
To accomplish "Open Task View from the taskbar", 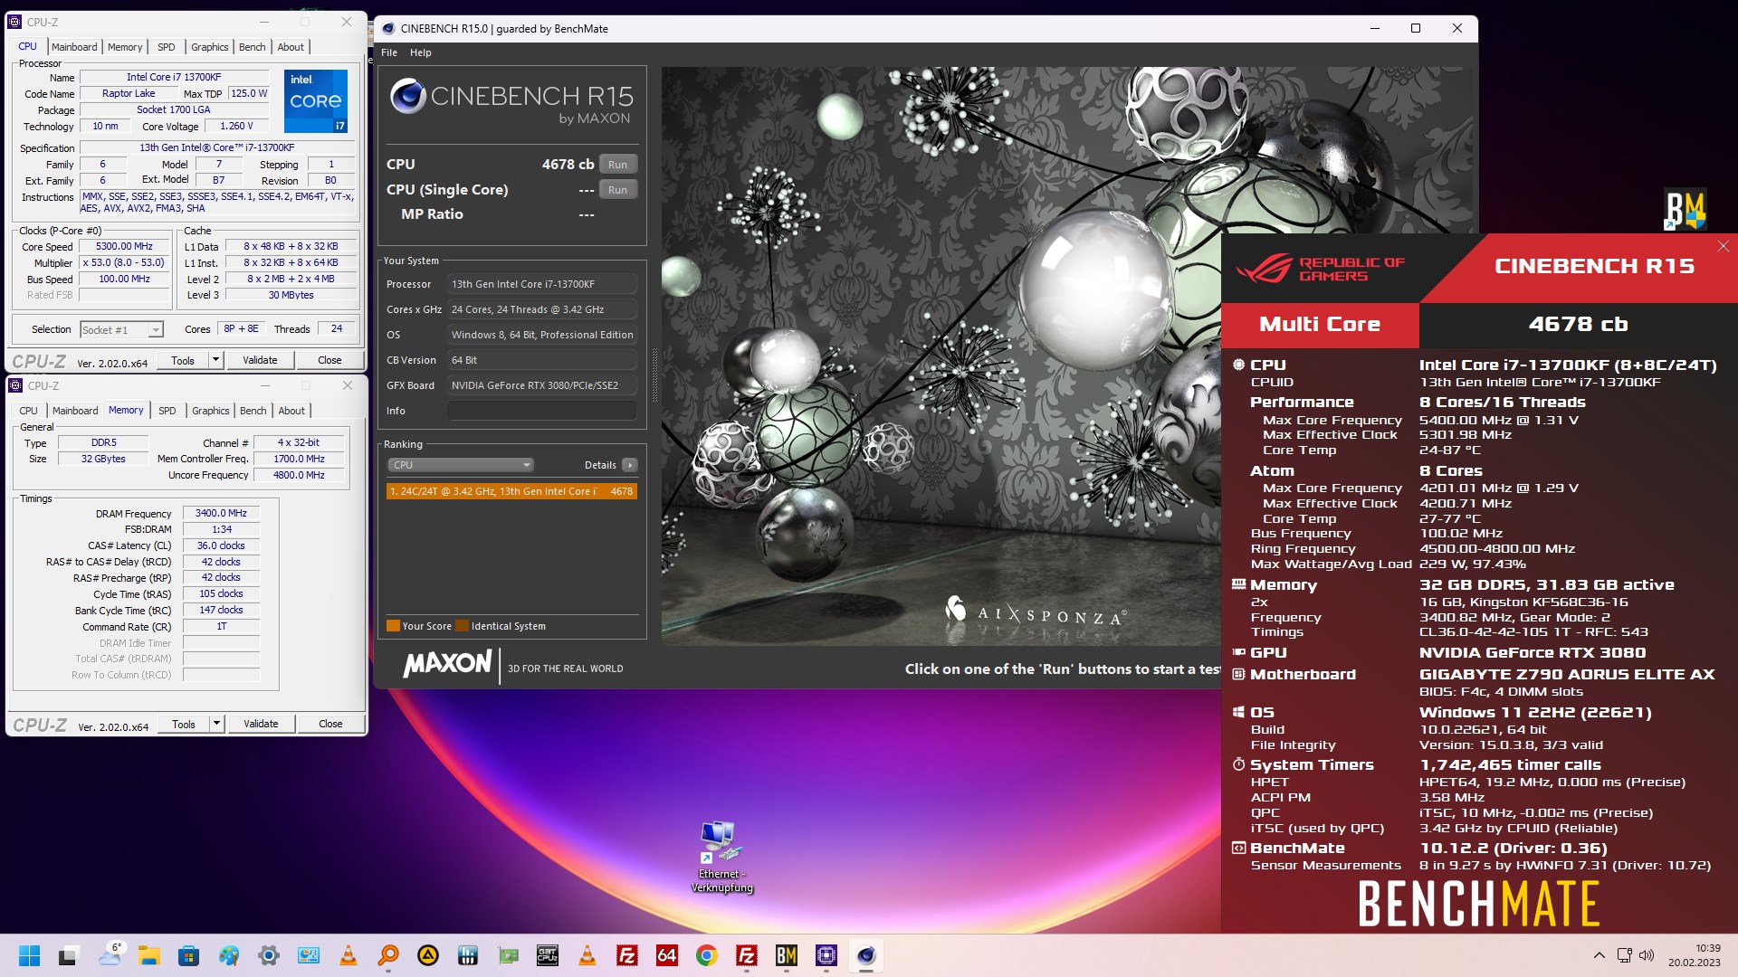I will pyautogui.click(x=69, y=955).
